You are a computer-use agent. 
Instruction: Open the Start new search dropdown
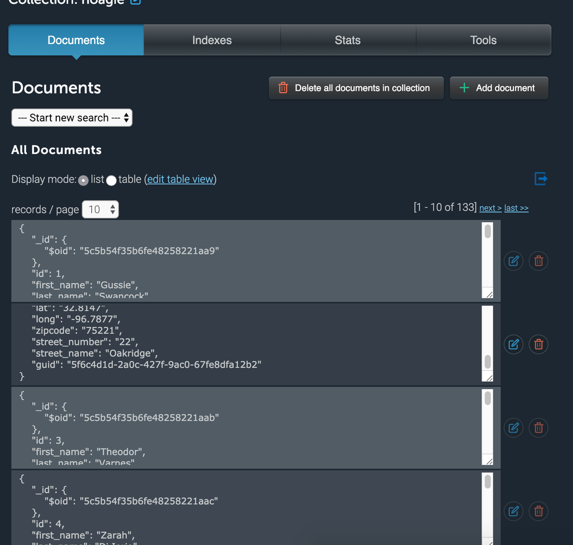72,117
